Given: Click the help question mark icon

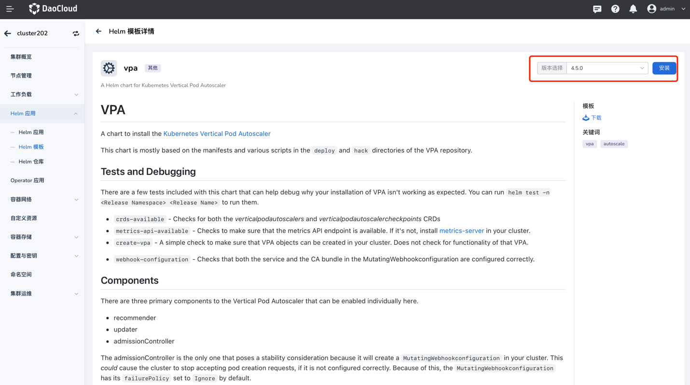Looking at the screenshot, I should tap(615, 9).
